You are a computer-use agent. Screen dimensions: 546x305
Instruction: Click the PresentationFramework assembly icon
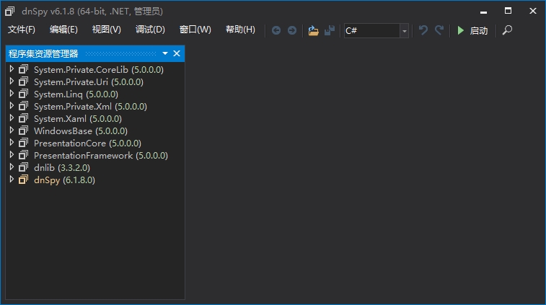click(23, 155)
